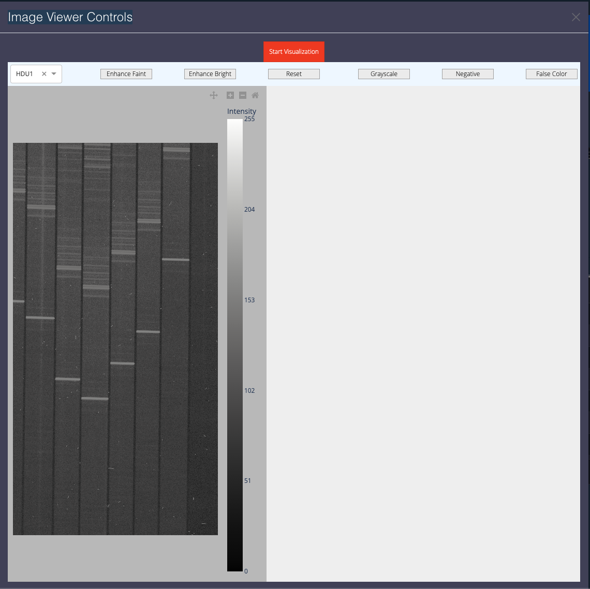The width and height of the screenshot is (590, 589).
Task: Apply Enhance Bright filter
Action: click(x=210, y=74)
